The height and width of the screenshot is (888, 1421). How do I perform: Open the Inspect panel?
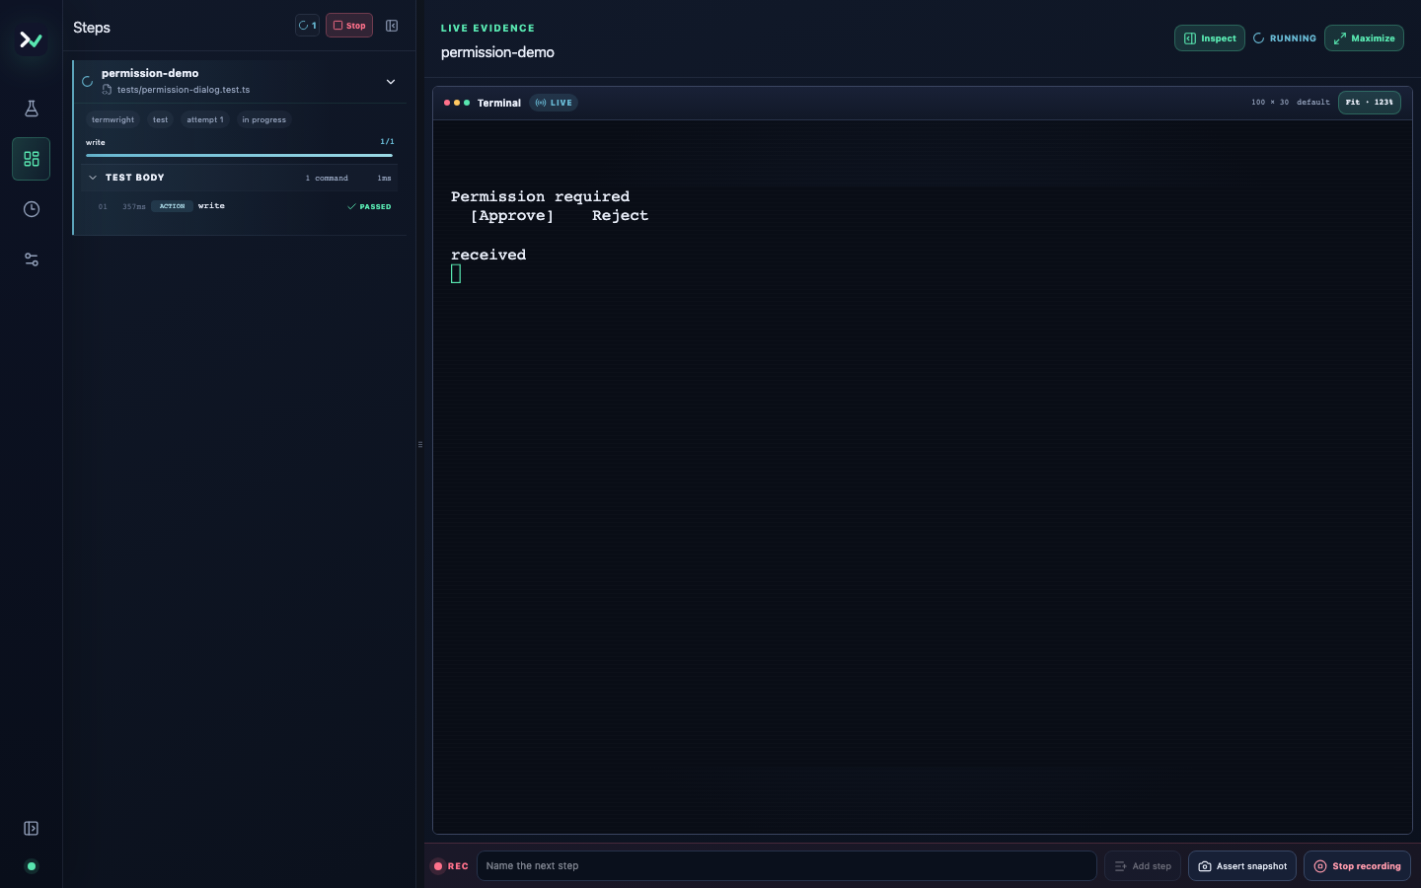point(1210,38)
